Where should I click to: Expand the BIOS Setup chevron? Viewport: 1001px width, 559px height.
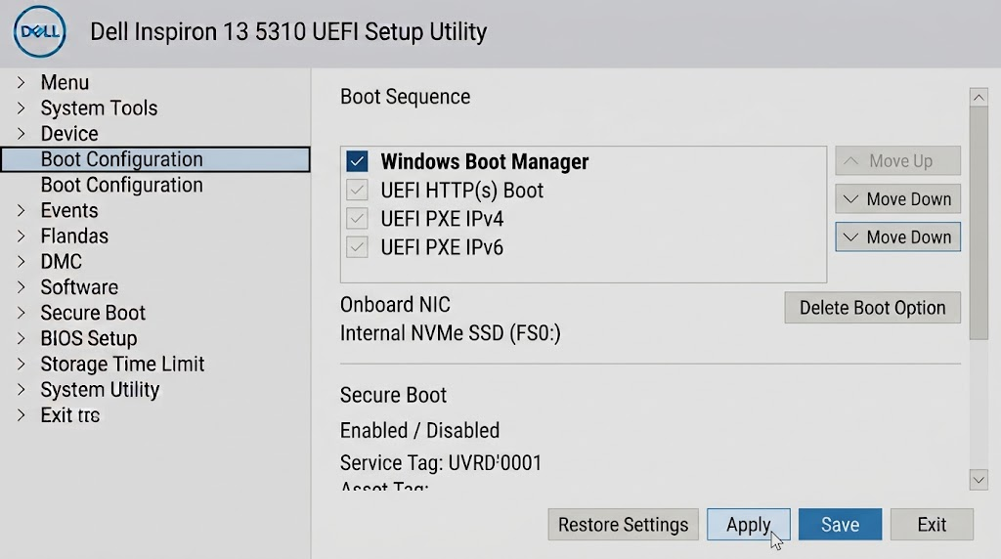22,338
